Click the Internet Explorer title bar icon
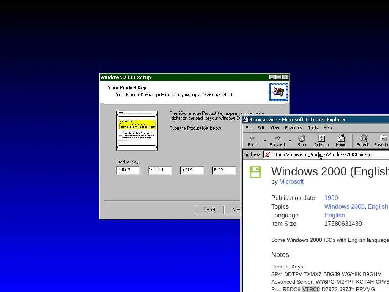This screenshot has height=292, width=389. click(246, 119)
